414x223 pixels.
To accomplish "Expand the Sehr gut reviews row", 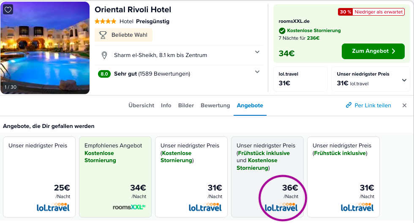I will pos(179,73).
